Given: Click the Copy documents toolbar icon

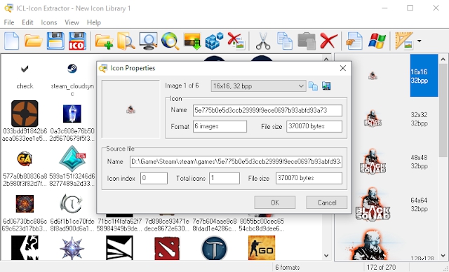Looking at the screenshot, I should click(x=285, y=41).
